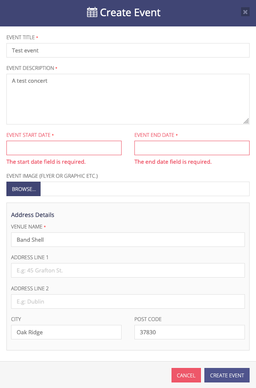Click the Cancel button
Viewport: 256px width, 388px height.
click(x=186, y=375)
